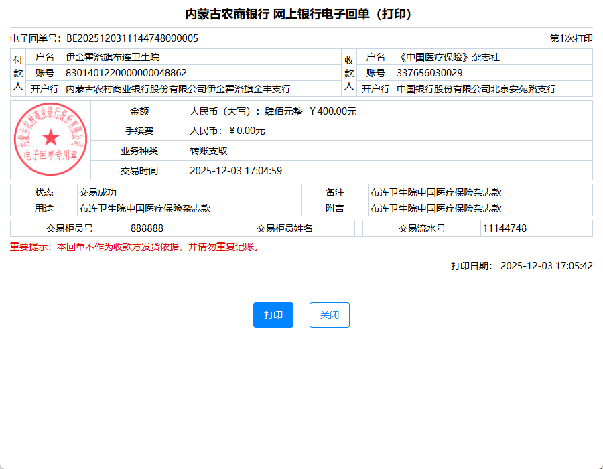
Task: Select teller number 888888
Action: (147, 228)
